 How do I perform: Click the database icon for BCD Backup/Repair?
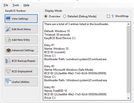(x=8, y=61)
